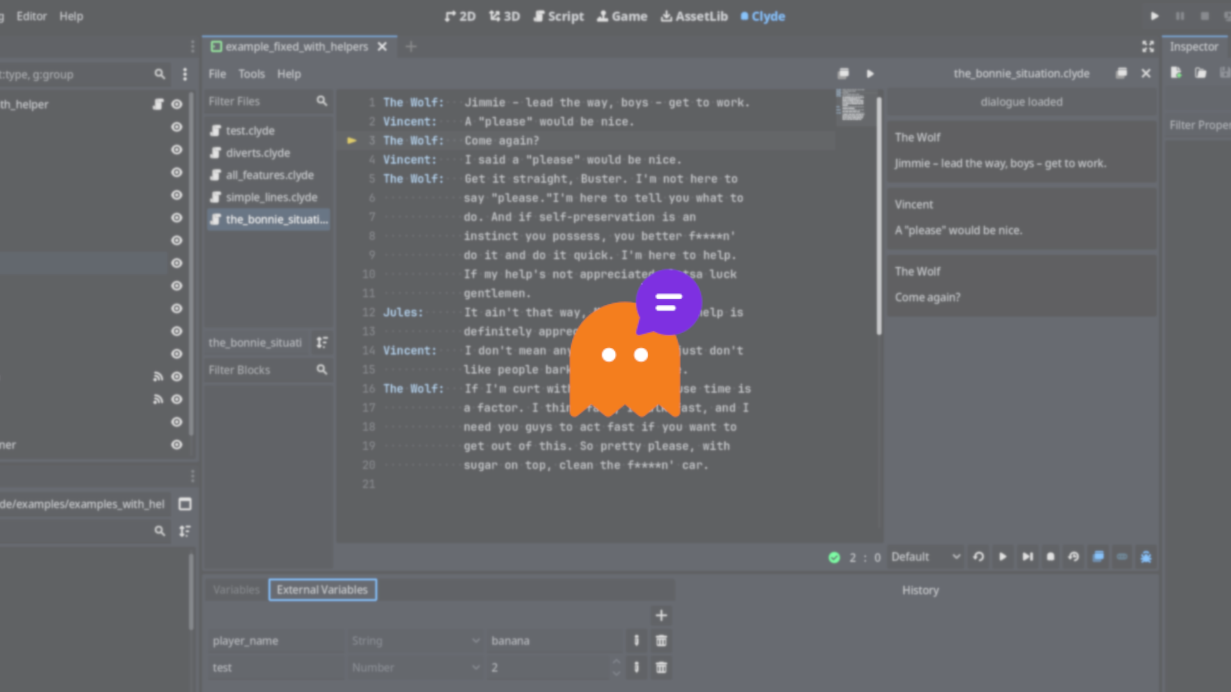
Task: Click the search icon in scene filter
Action: click(x=160, y=74)
